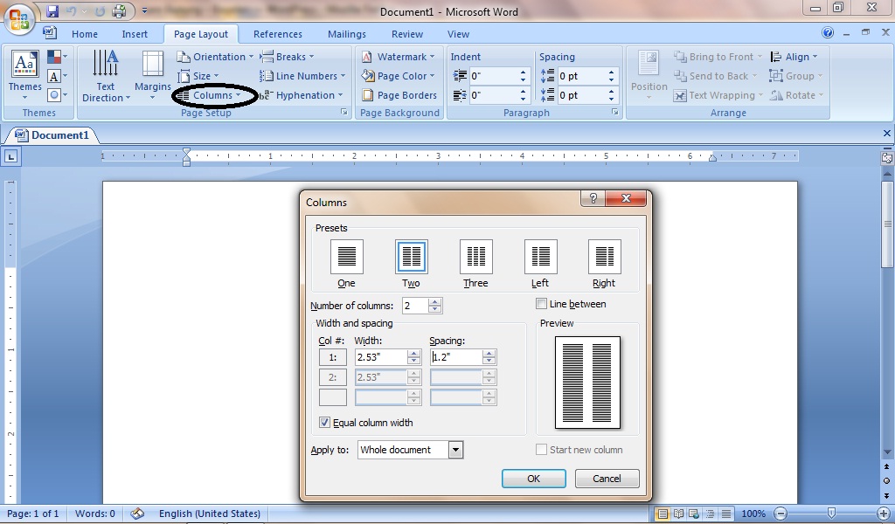Click the Columns dialog help button

click(593, 198)
